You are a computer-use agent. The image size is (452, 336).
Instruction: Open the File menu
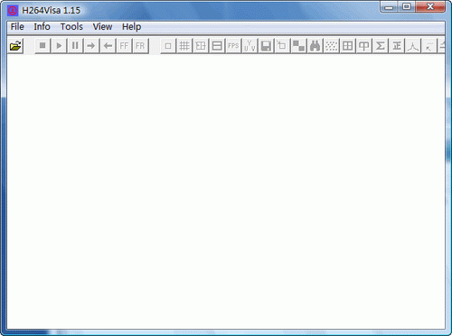[17, 27]
